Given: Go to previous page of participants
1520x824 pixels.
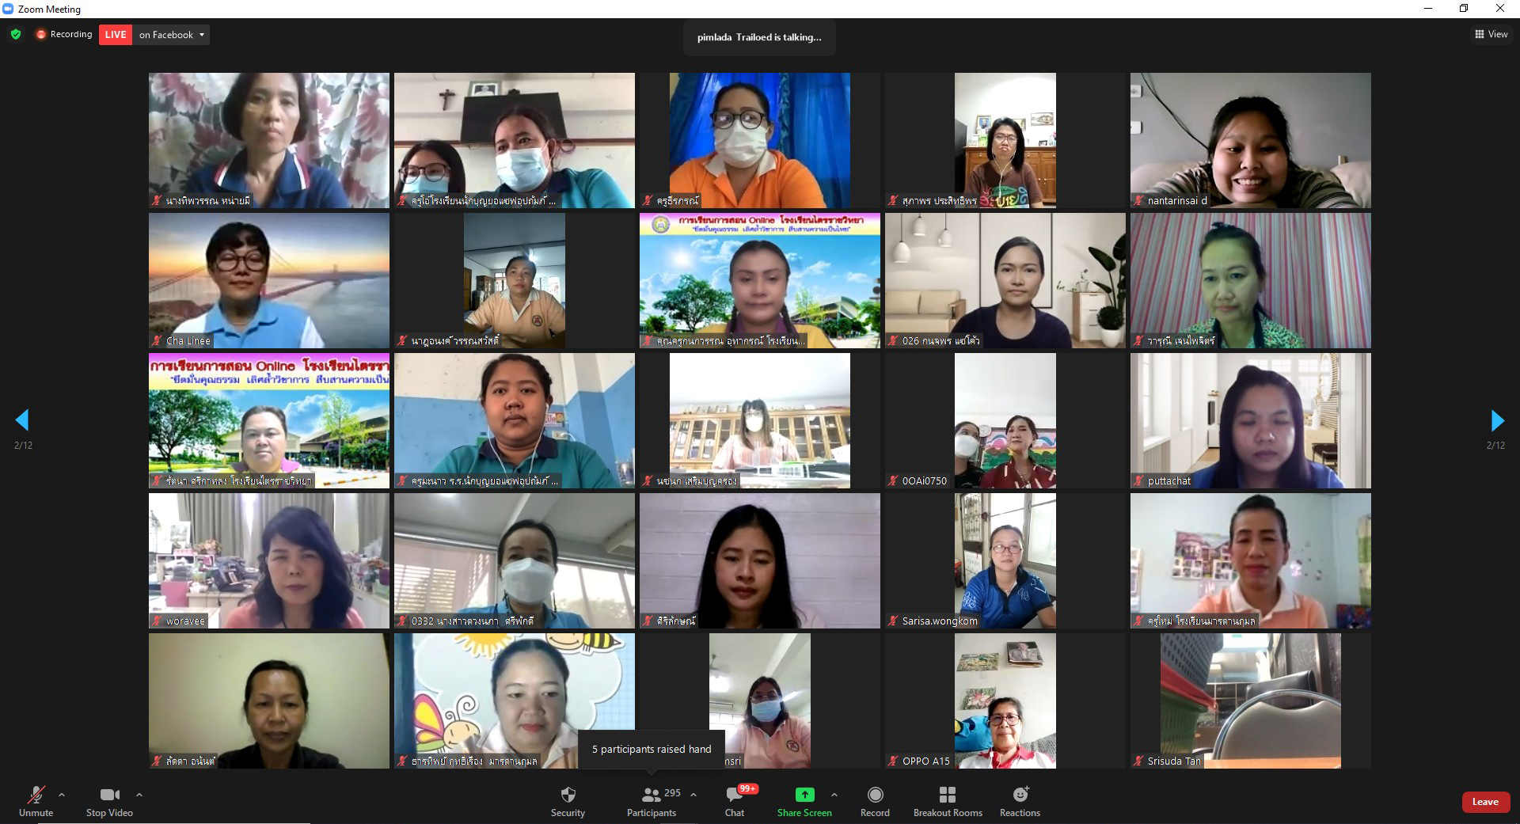Looking at the screenshot, I should click(22, 420).
